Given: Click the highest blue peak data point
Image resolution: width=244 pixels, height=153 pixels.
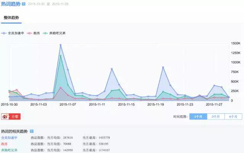Looking at the screenshot, I should click(61, 45).
